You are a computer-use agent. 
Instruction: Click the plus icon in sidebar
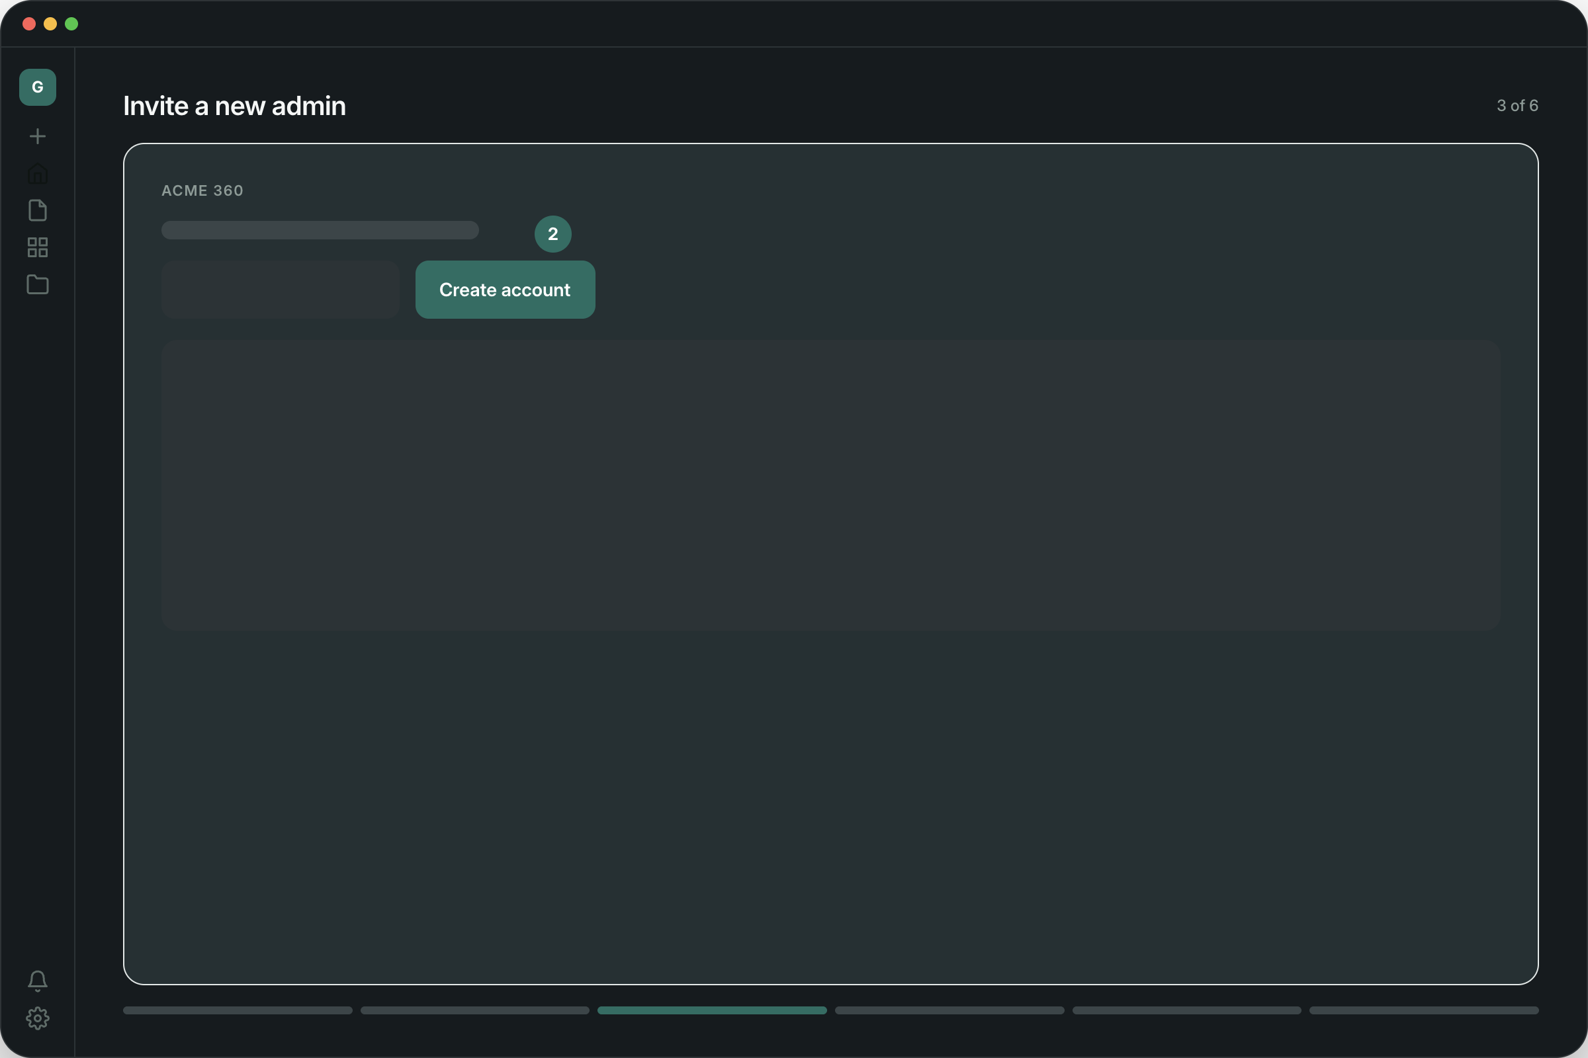click(38, 136)
